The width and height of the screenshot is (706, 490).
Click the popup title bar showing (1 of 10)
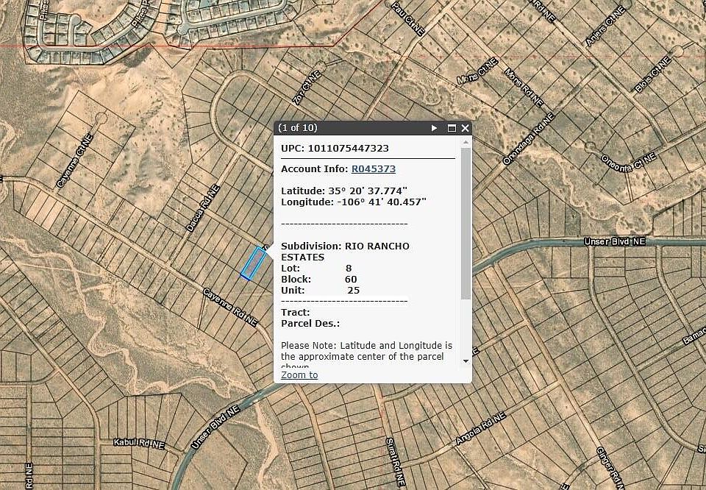point(346,128)
